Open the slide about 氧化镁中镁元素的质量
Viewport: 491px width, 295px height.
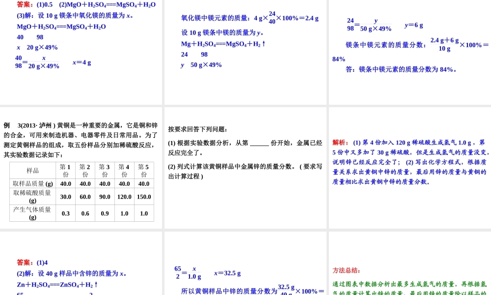[x=245, y=52]
